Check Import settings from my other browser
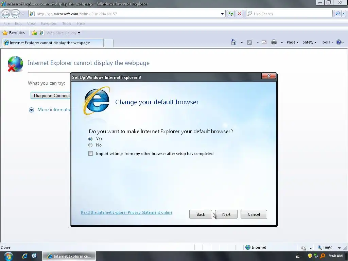Viewport: 348px width, 261px height. coord(90,154)
